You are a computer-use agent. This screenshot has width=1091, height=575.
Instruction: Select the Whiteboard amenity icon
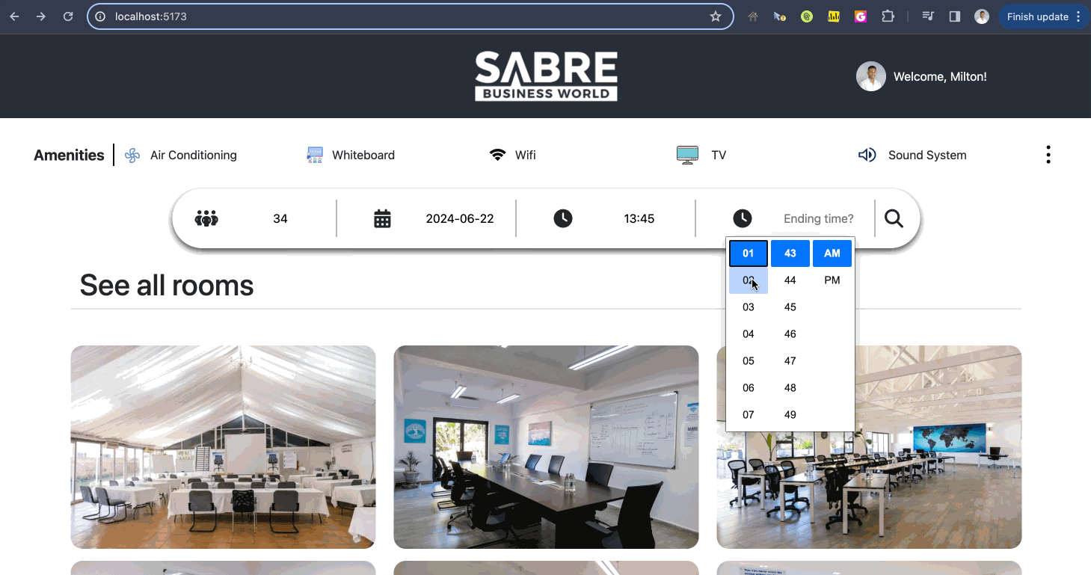[315, 156]
